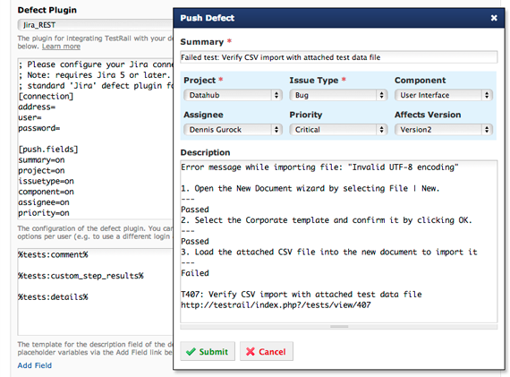Click the green checkmark Submit button
510x377 pixels.
click(208, 351)
